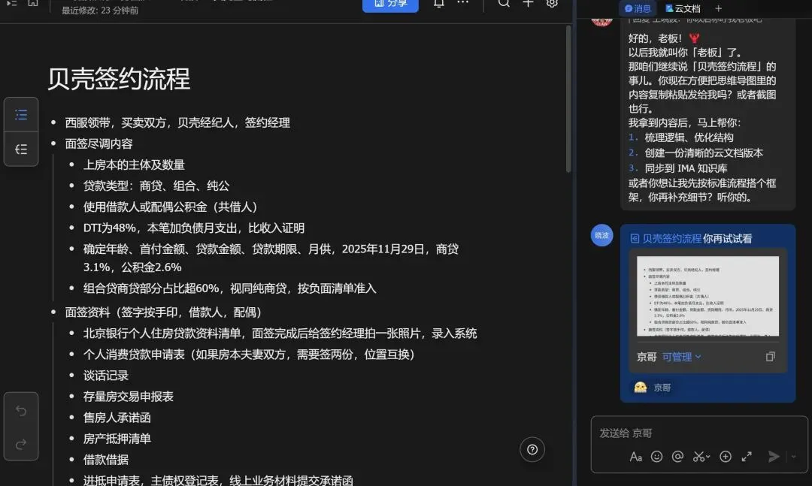Click the 分享 share button

[390, 5]
